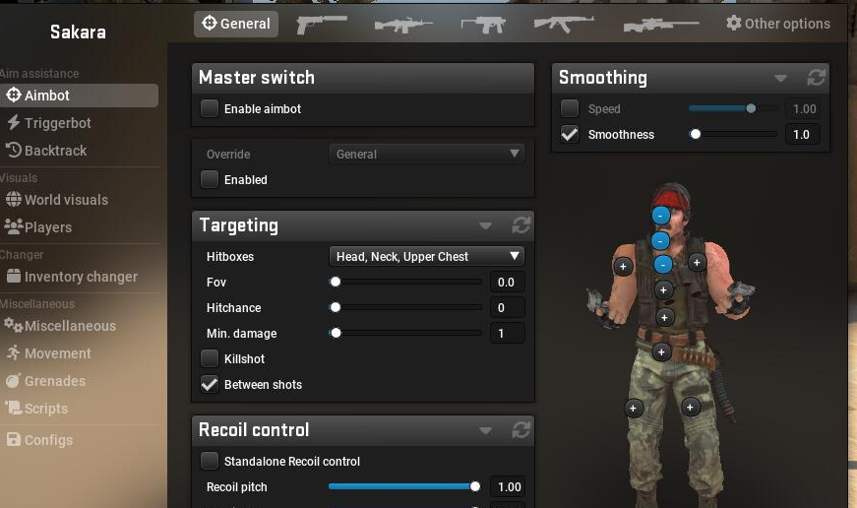Enable the aimbot master switch checkbox

point(210,108)
